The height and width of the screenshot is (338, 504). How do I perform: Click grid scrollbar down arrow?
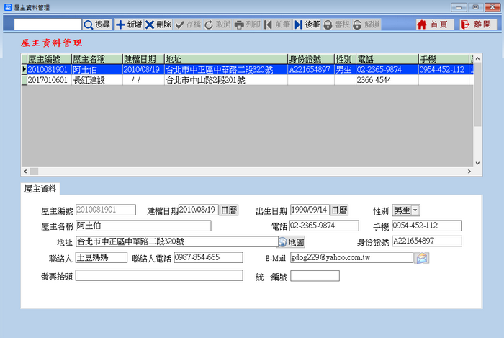click(477, 163)
